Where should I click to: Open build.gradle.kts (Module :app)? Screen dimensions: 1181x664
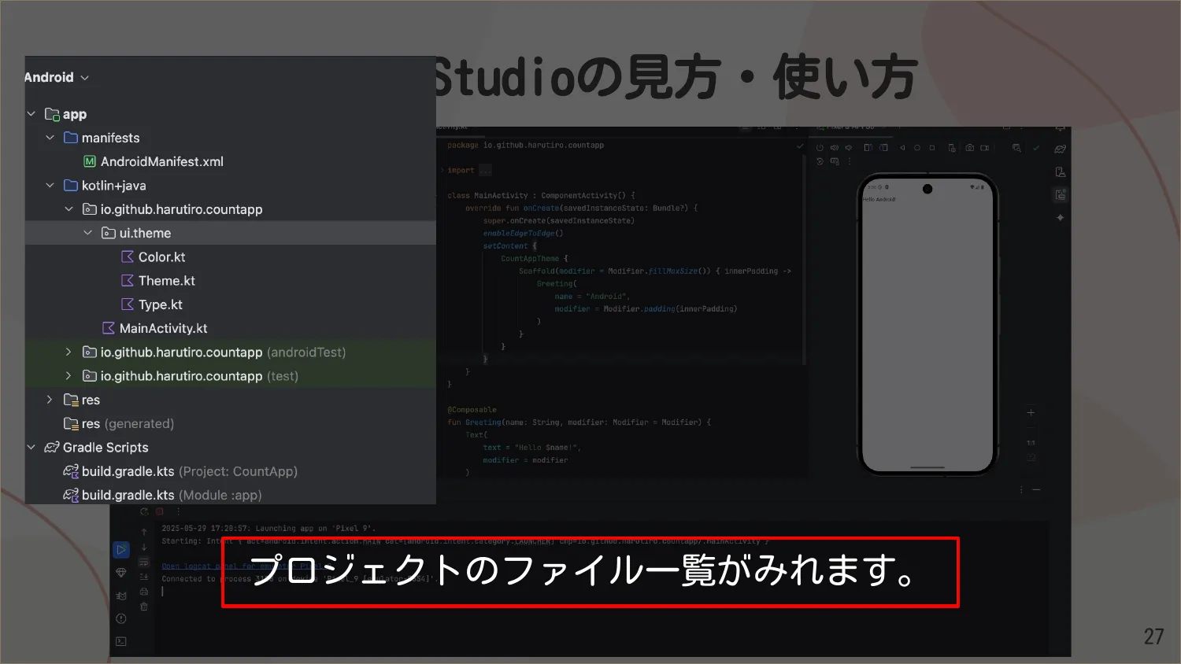171,495
